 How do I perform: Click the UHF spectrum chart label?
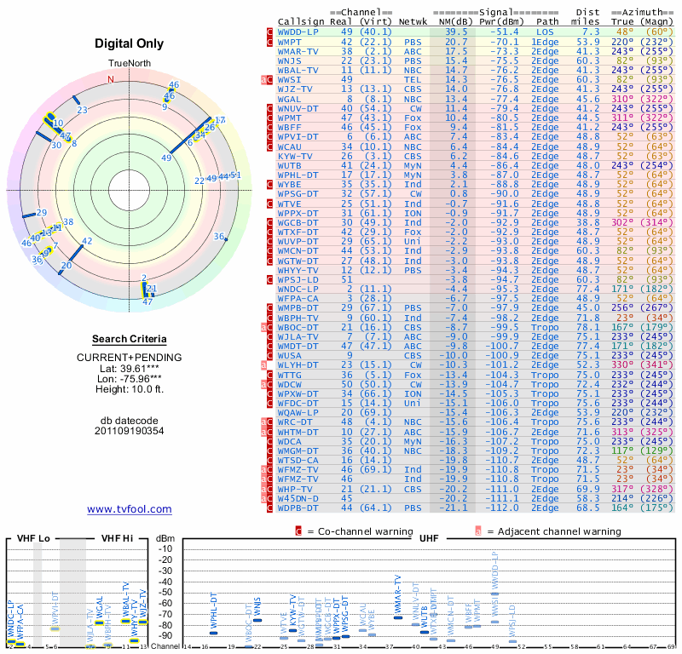[429, 538]
